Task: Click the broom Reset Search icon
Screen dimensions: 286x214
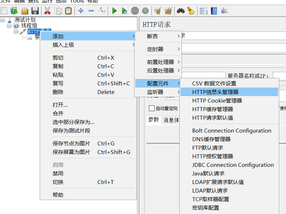Action: [x=191, y=11]
